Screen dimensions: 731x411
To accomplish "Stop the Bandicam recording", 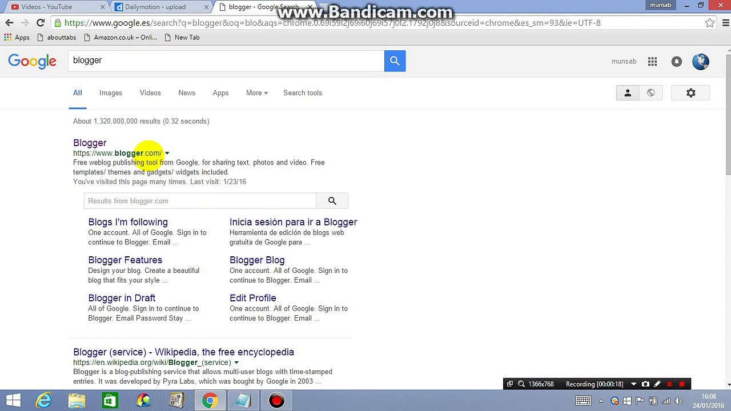I will [682, 384].
